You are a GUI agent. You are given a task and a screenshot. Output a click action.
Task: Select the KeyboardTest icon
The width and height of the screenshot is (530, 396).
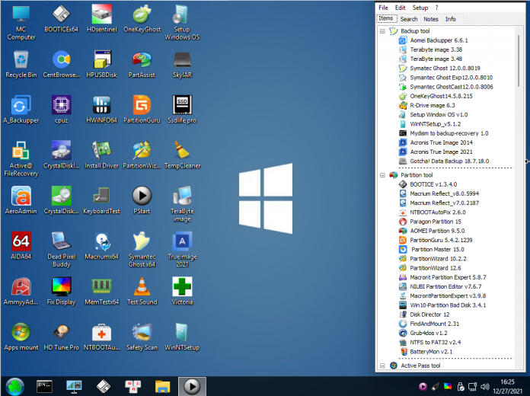click(102, 200)
